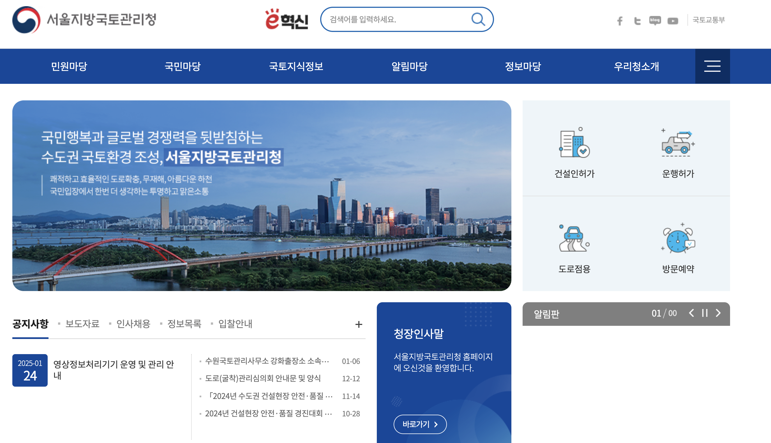
Task: Open the Twitter social icon
Action: tap(637, 21)
